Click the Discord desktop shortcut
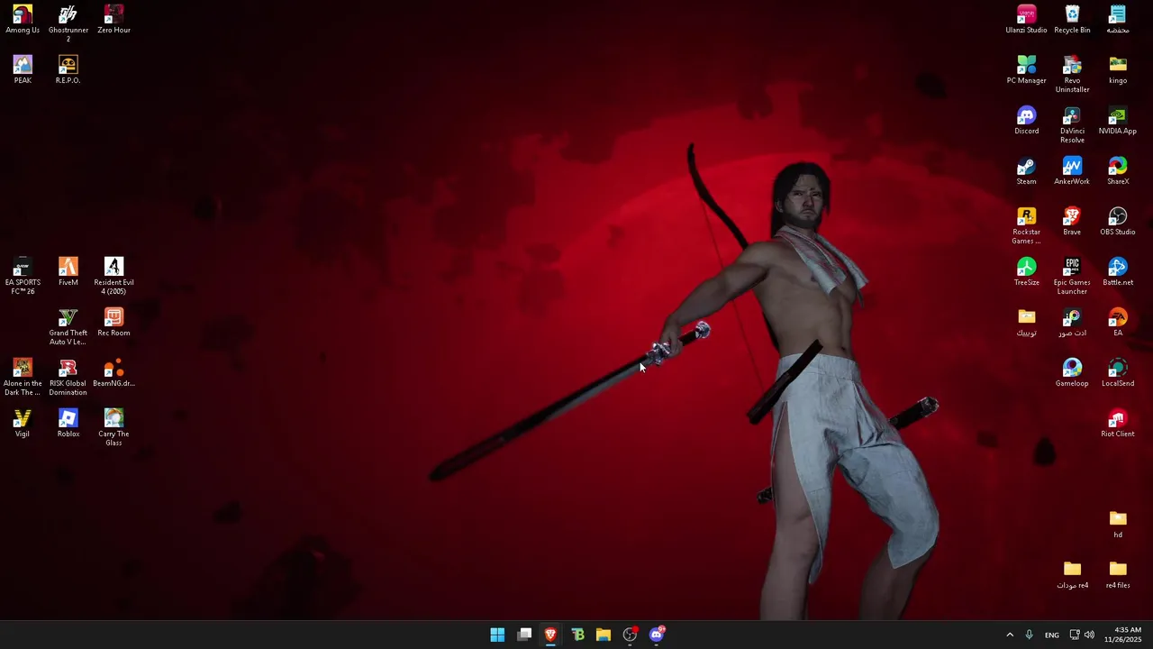Screen dimensions: 1153x649 (1027, 121)
